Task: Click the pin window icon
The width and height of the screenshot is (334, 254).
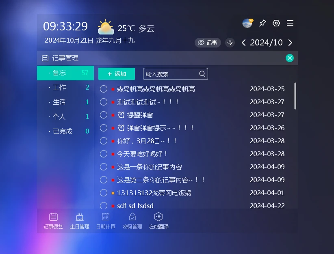Action: click(262, 23)
